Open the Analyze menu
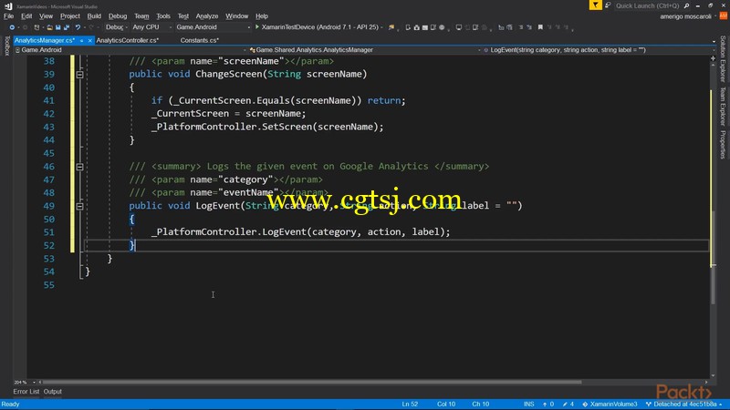The width and height of the screenshot is (730, 410). [x=207, y=16]
